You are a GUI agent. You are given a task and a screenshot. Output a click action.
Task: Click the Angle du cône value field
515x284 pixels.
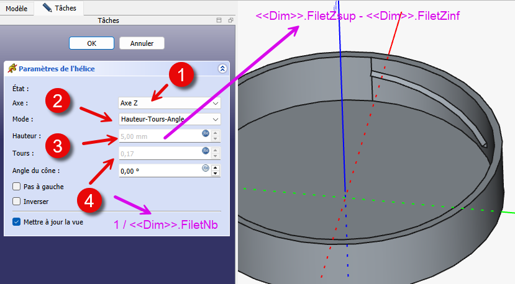pos(158,171)
